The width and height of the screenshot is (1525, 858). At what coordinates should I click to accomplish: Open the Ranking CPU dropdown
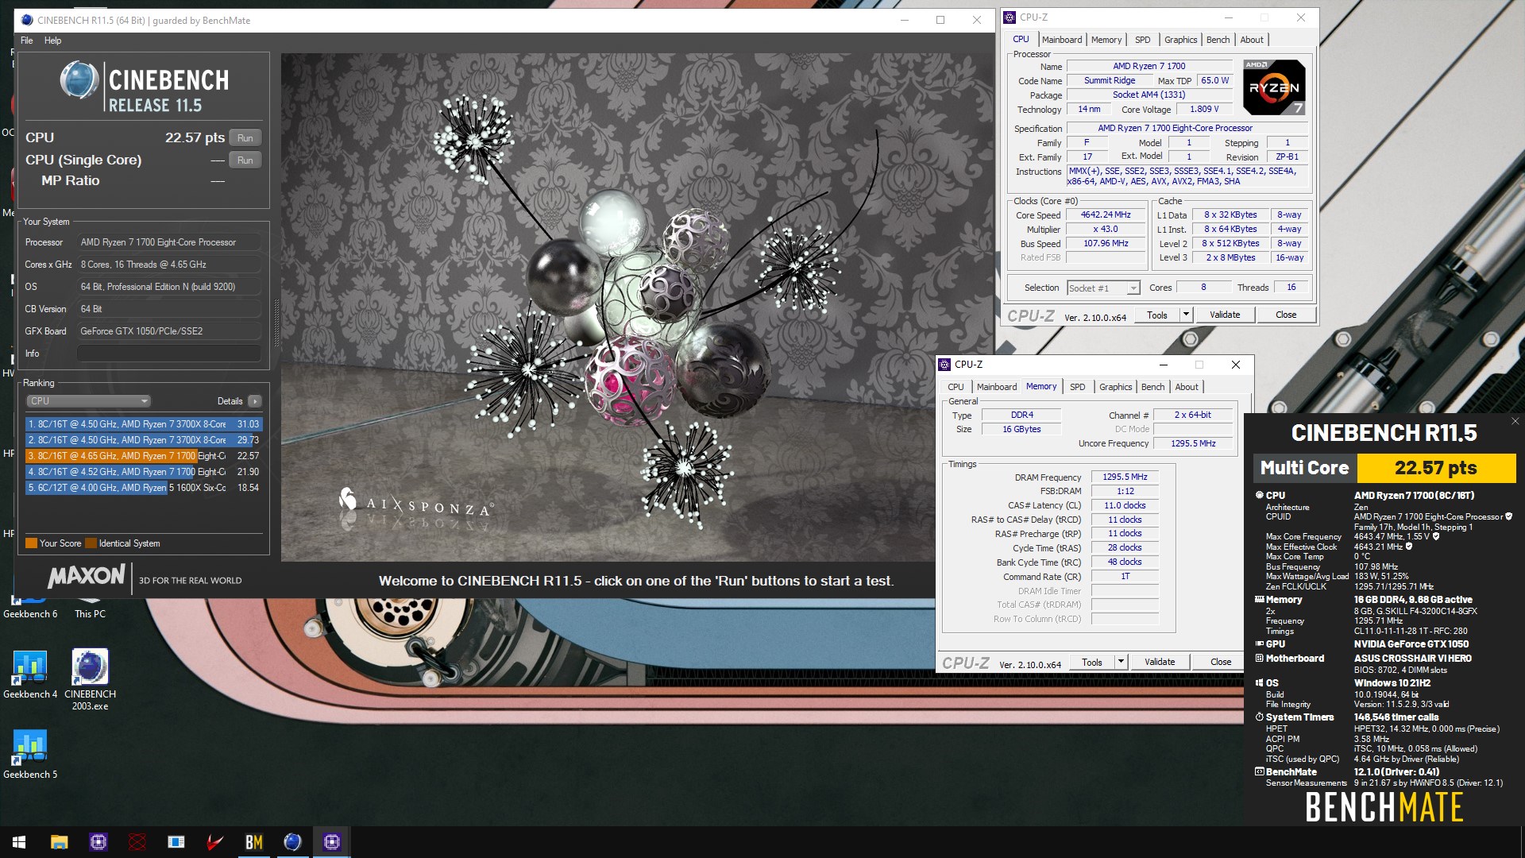click(88, 401)
